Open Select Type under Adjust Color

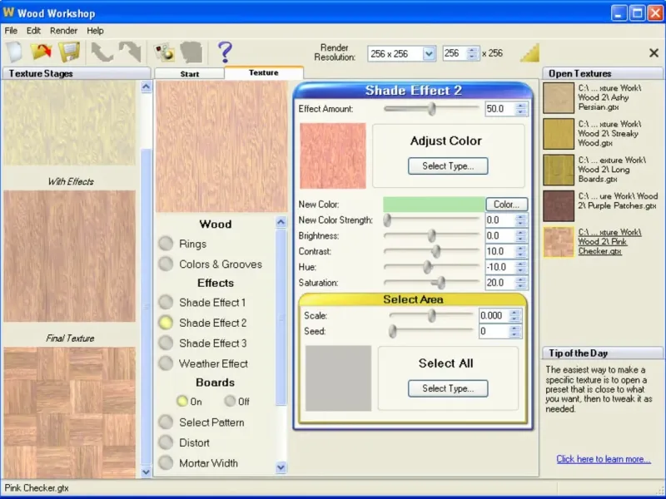448,166
